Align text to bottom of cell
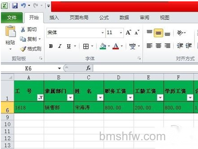Image resolution: width=198 pixels, height=149 pixels. (168, 34)
